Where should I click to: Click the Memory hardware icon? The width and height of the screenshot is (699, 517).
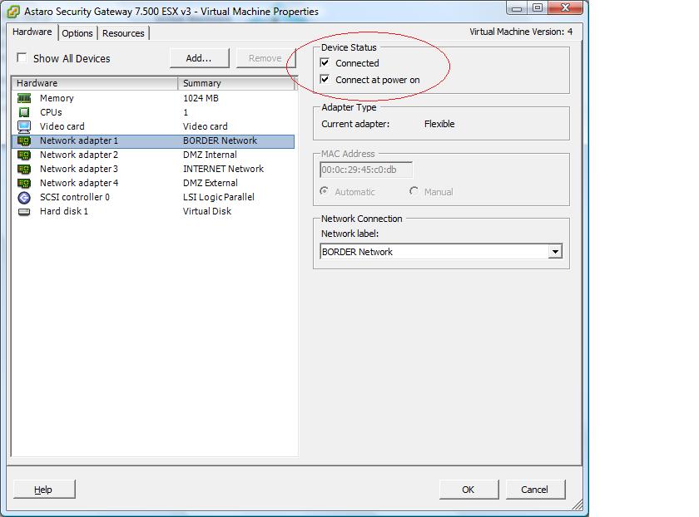(x=24, y=98)
